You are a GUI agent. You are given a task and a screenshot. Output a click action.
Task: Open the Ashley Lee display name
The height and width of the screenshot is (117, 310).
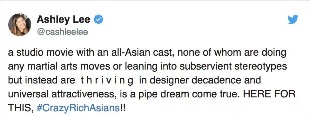click(x=63, y=20)
